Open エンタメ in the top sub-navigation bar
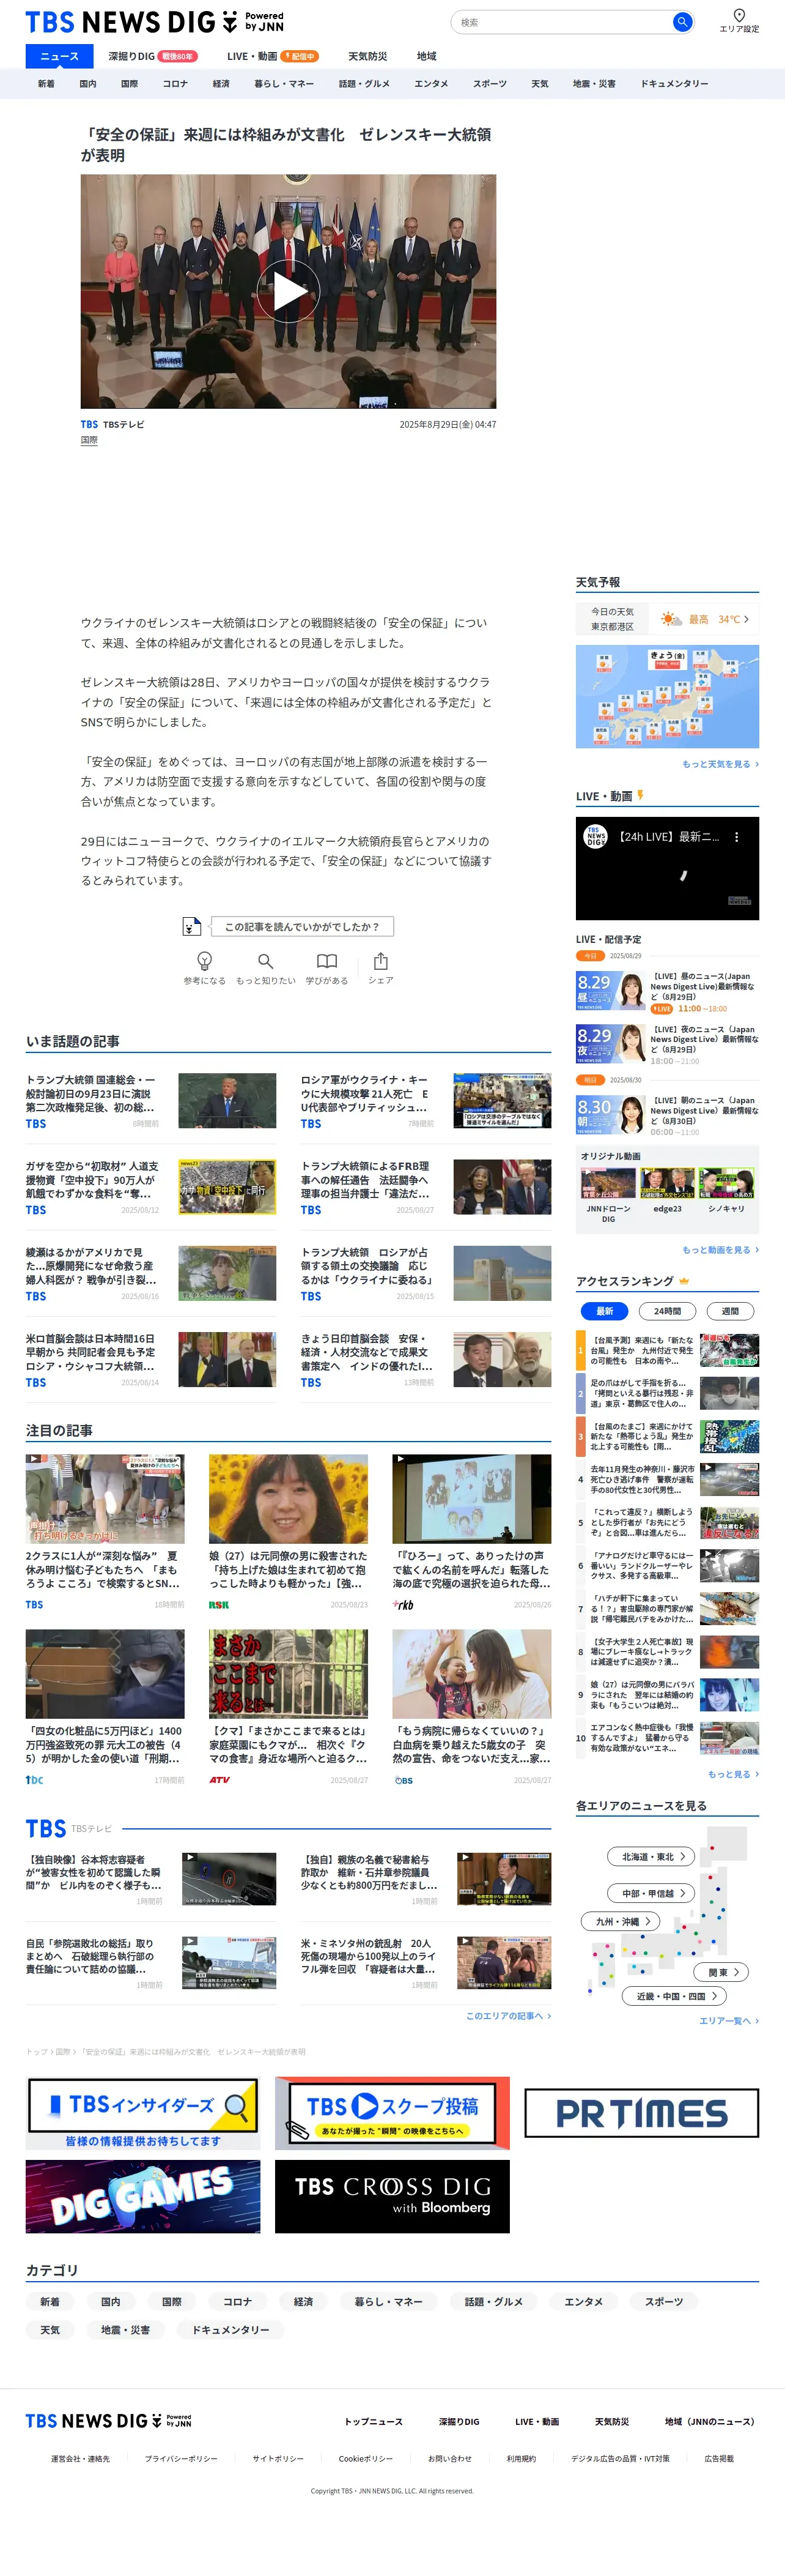 [x=432, y=84]
